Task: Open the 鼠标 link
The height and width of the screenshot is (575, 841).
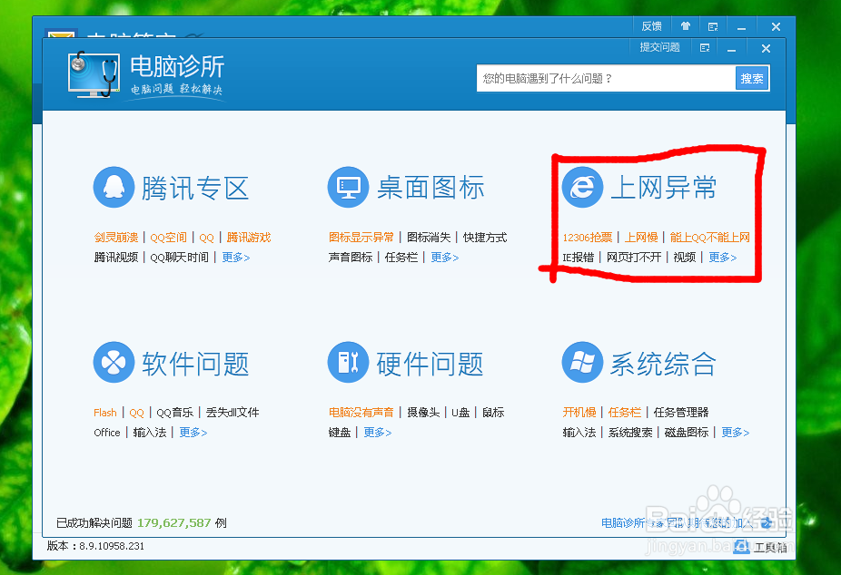Action: click(493, 413)
